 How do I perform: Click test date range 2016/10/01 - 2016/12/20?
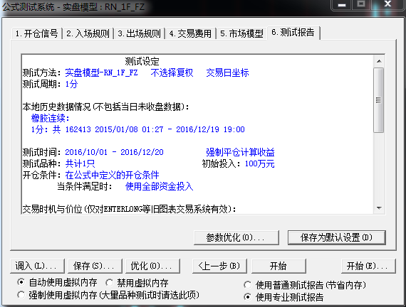click(114, 152)
